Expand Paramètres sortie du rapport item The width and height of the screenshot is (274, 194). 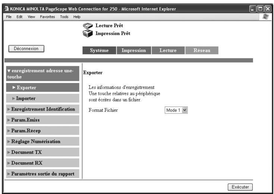pos(42,174)
